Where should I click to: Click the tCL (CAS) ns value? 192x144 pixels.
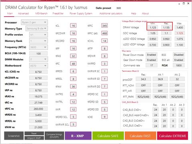click(x=38, y=72)
